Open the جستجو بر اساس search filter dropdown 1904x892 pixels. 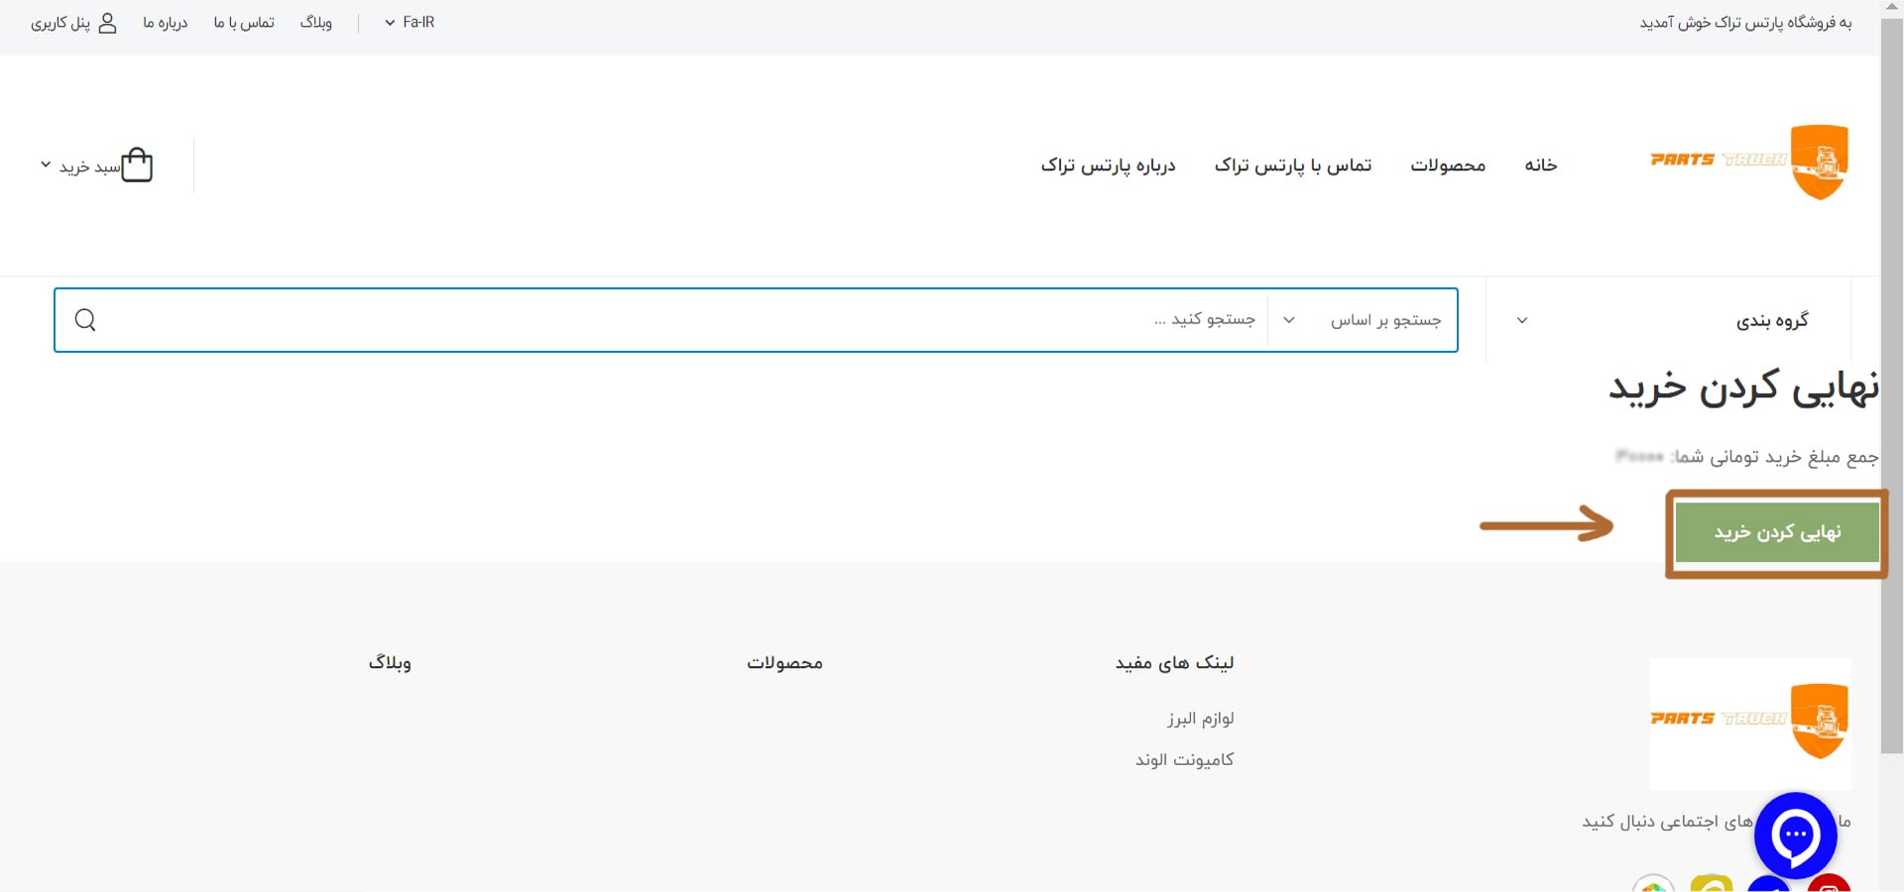click(x=1363, y=320)
